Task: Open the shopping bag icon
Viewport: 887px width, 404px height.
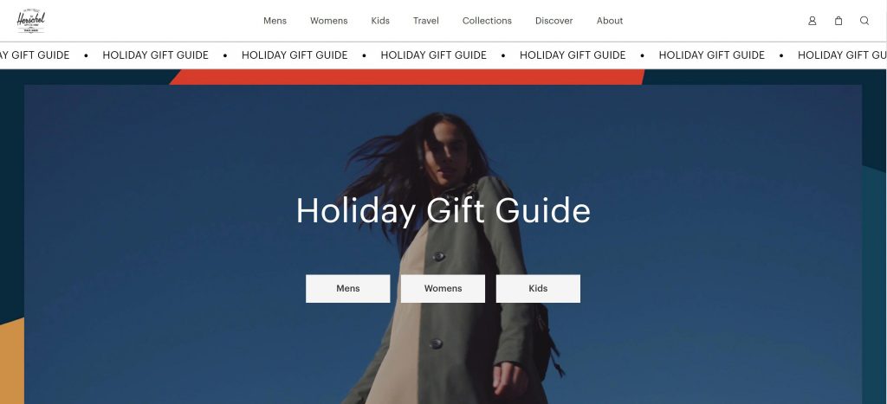Action: 838,21
